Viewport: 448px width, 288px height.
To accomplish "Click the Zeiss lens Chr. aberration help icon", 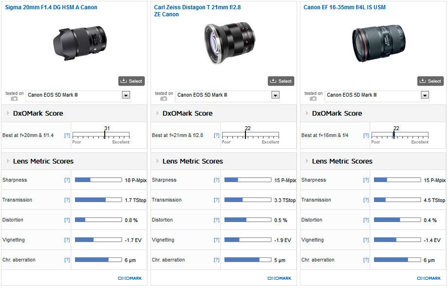I will 217,260.
